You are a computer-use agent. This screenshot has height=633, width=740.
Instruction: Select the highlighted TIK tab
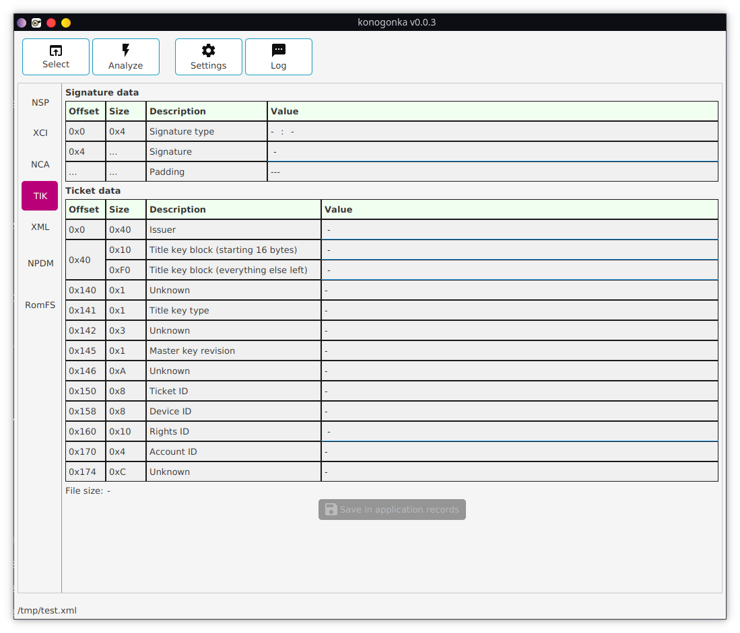[40, 196]
